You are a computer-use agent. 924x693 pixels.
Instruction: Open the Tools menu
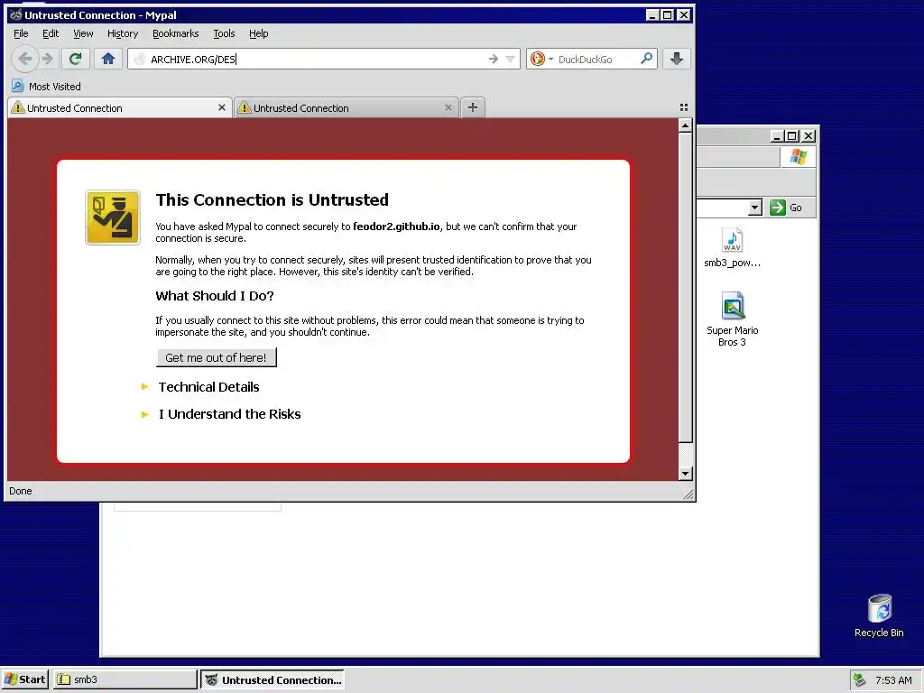point(224,33)
